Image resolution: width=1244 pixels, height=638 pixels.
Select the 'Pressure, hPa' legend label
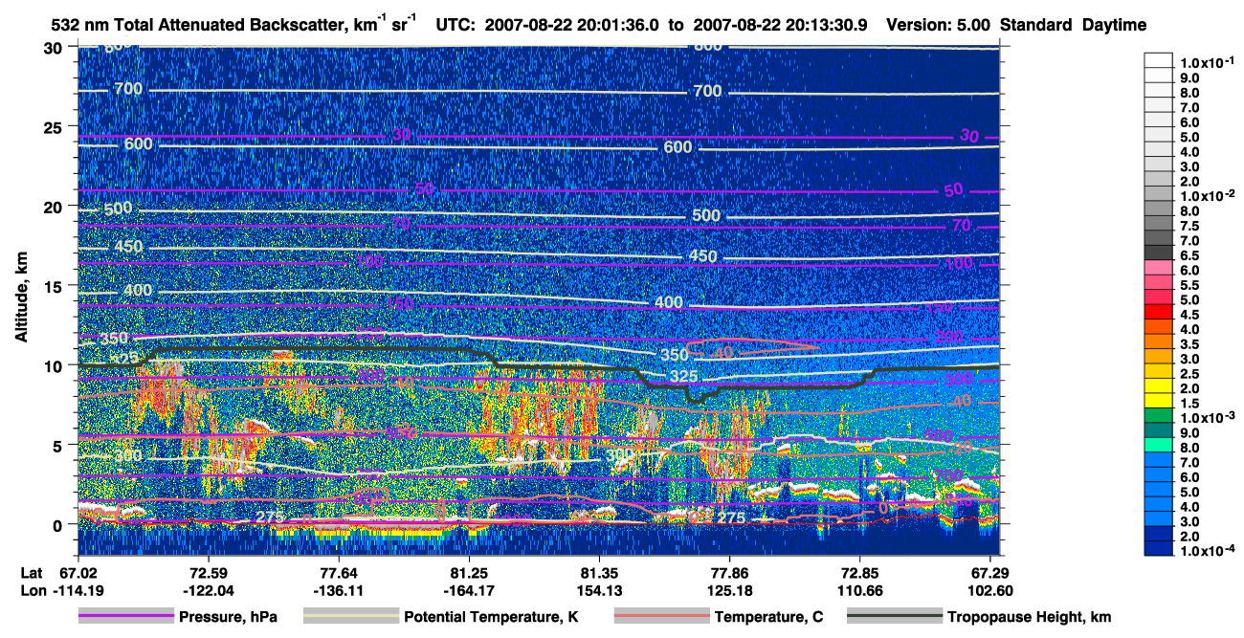229,617
